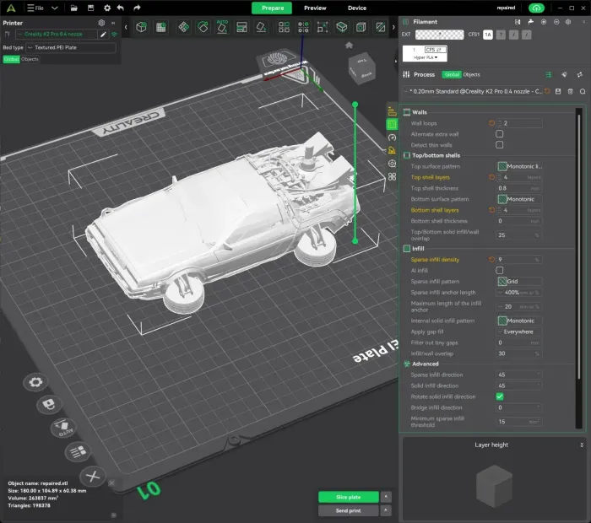Open the project folder icon
The image size is (591, 523).
(74, 8)
